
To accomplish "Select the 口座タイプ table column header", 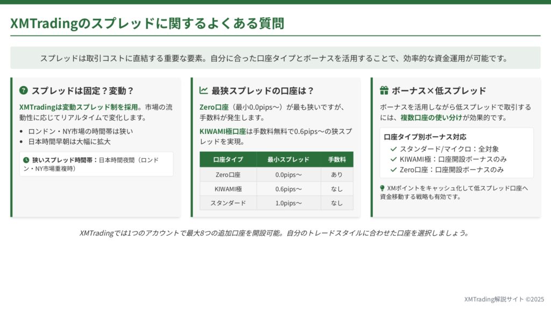I will click(x=228, y=160).
